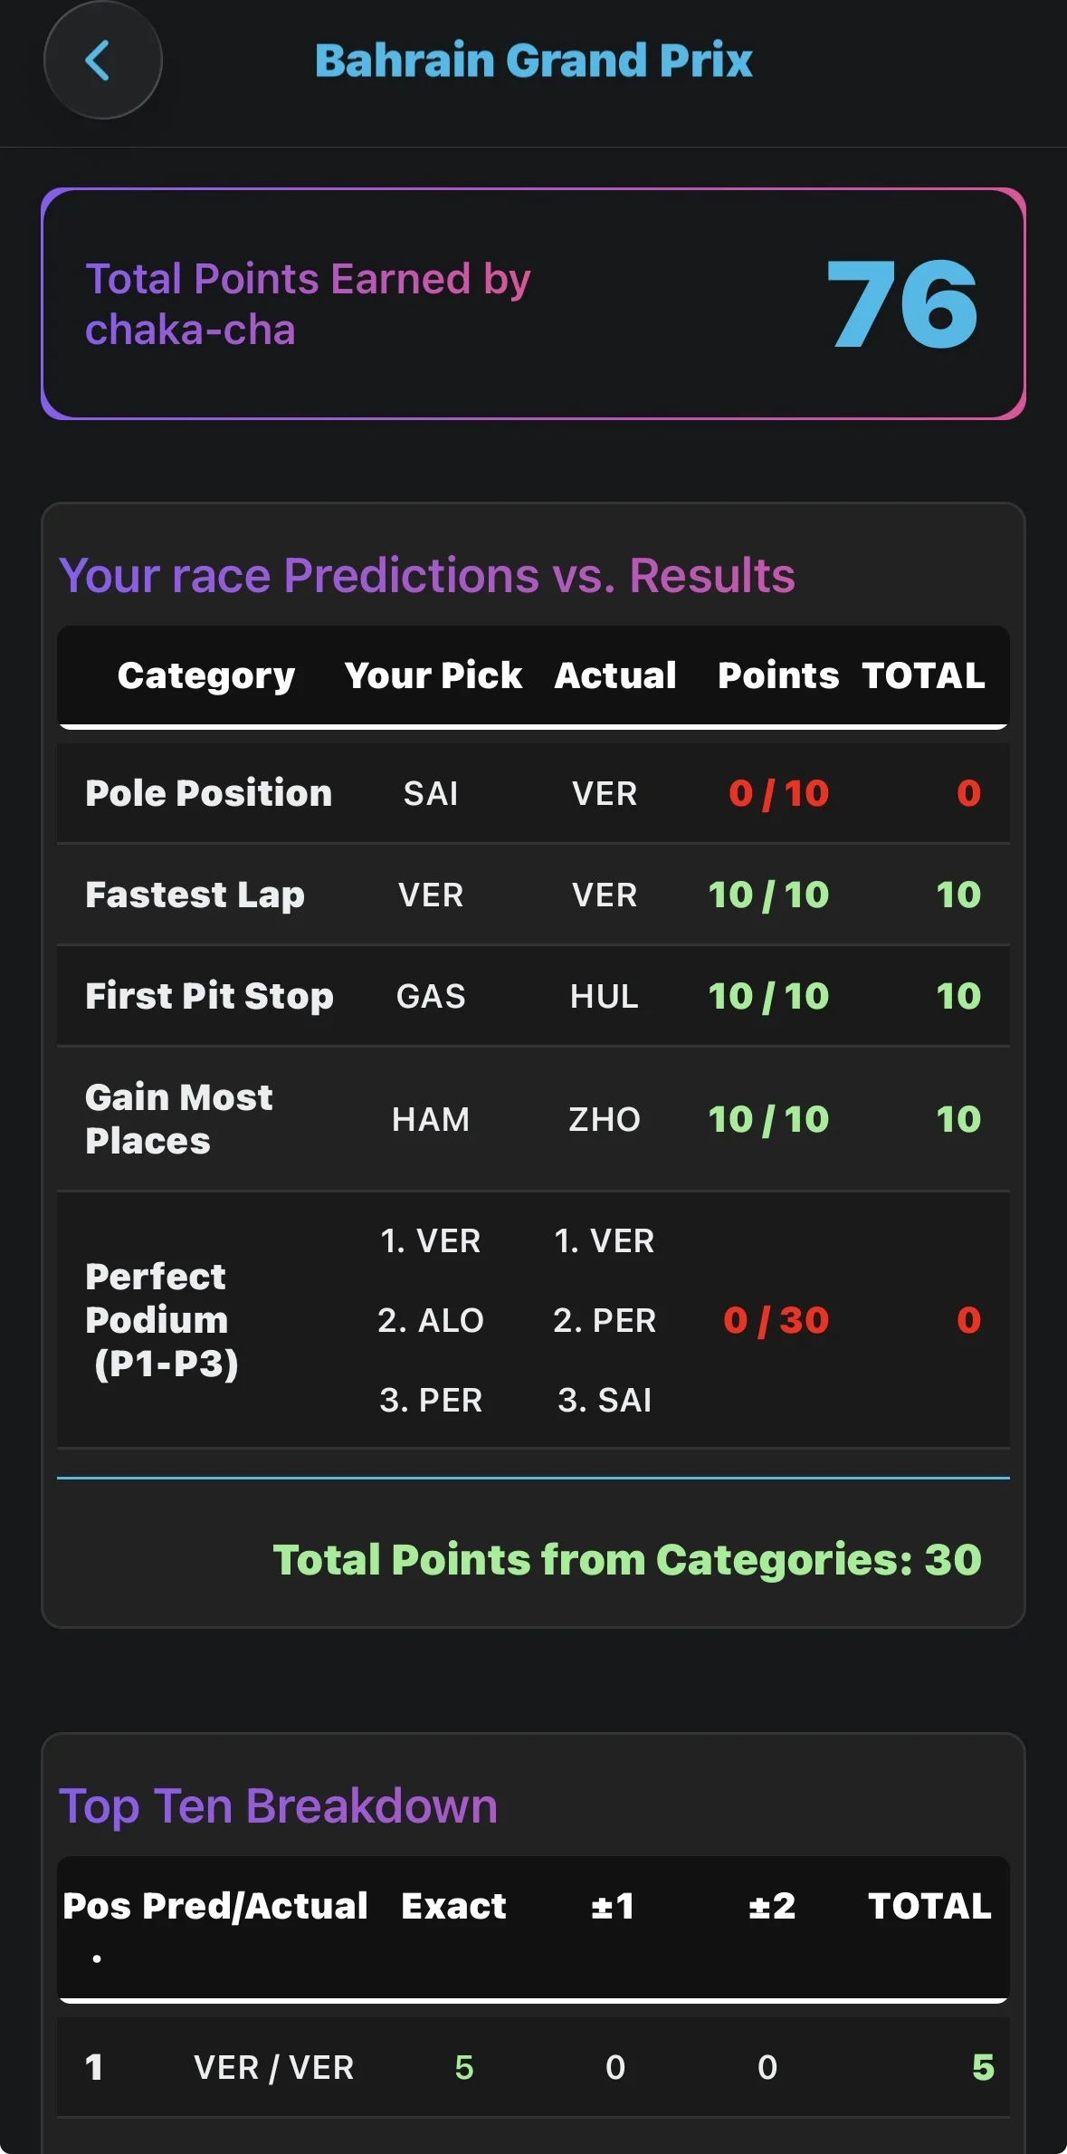Tap the Perfect Podium prediction row
Screen dimensions: 1067x2154
pos(534,1320)
